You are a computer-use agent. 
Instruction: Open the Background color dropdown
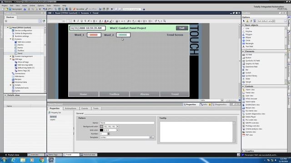117,126
